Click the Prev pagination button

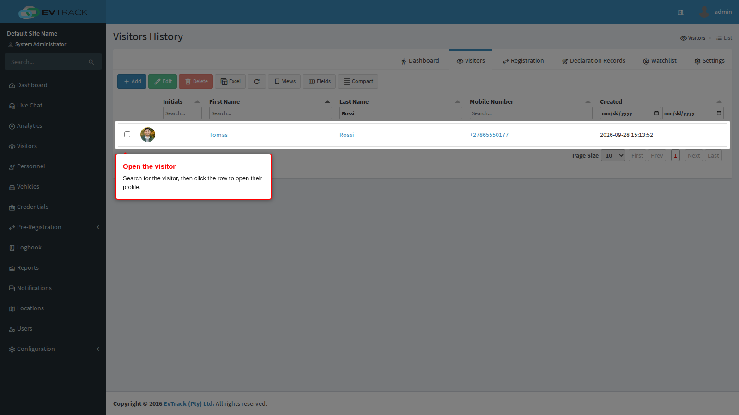[x=657, y=155]
